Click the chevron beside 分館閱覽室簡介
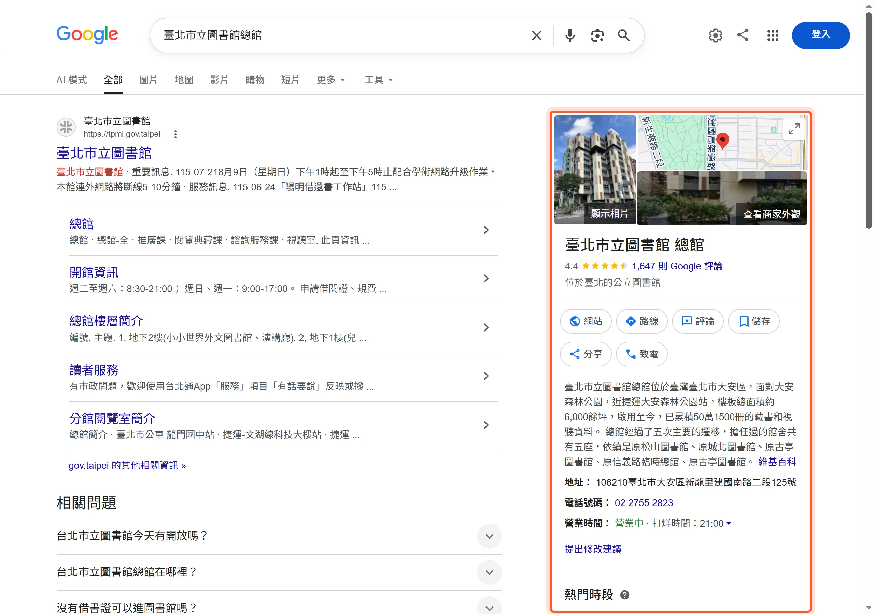874x614 pixels. point(486,425)
